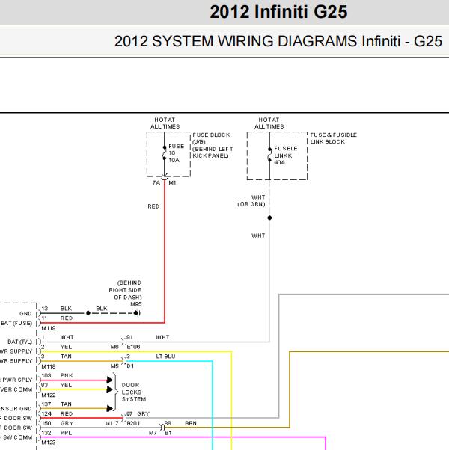The image size is (449, 450).
Task: Click pin "88" at the B1 connector
Action: point(168,423)
